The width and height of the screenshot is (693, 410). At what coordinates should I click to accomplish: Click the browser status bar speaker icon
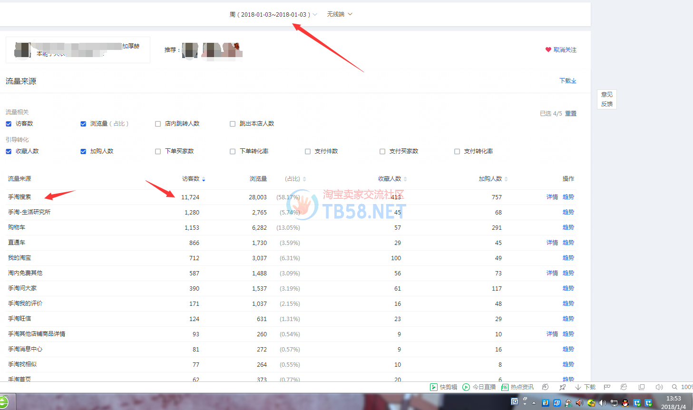click(x=659, y=387)
